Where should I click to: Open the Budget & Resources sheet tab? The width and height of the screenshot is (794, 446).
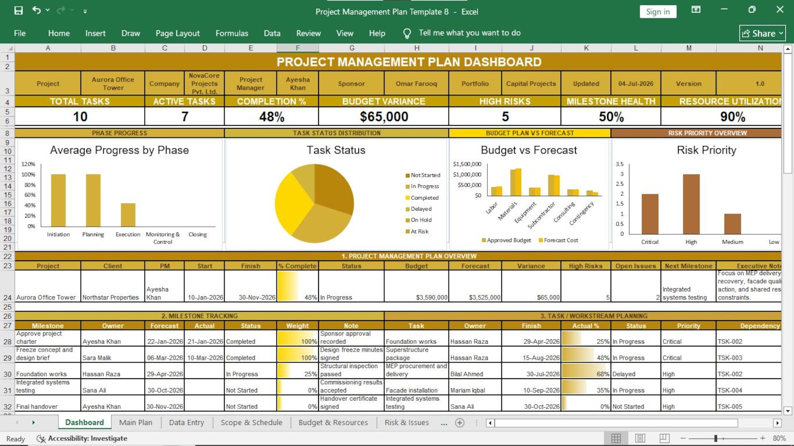coord(333,423)
